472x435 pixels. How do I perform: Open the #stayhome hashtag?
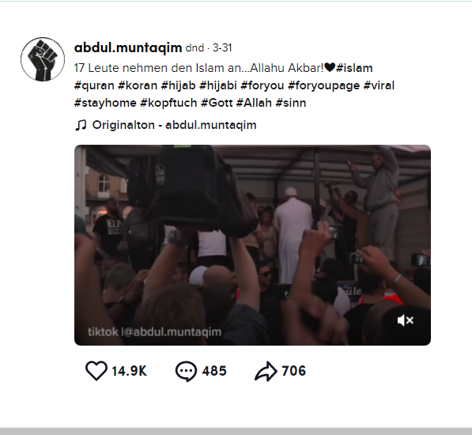point(105,103)
